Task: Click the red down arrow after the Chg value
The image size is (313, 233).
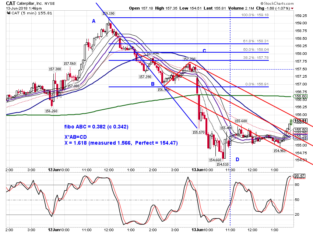Action: (292, 8)
